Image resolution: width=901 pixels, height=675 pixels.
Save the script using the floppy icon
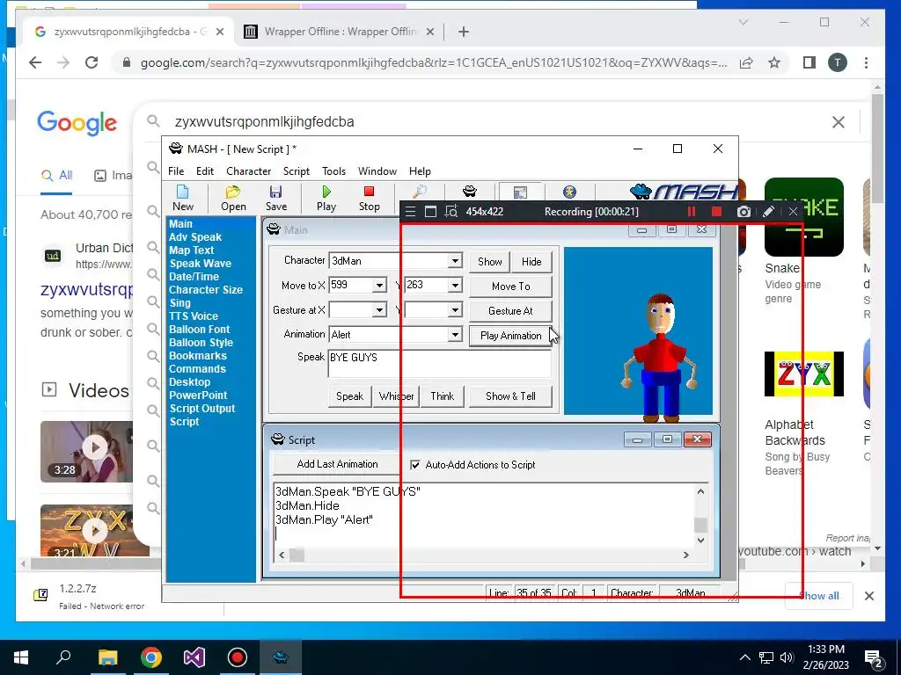pyautogui.click(x=275, y=198)
